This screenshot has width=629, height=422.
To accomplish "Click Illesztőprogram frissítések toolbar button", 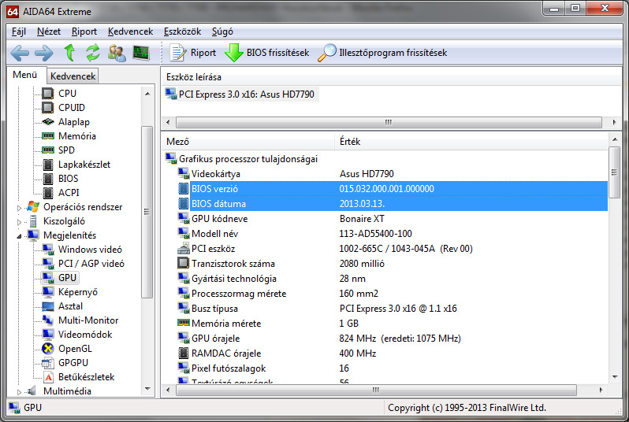I will pos(382,53).
